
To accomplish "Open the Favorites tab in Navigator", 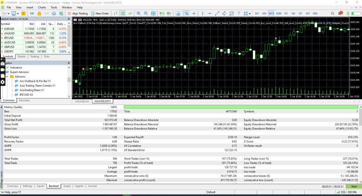I will pos(24,100).
